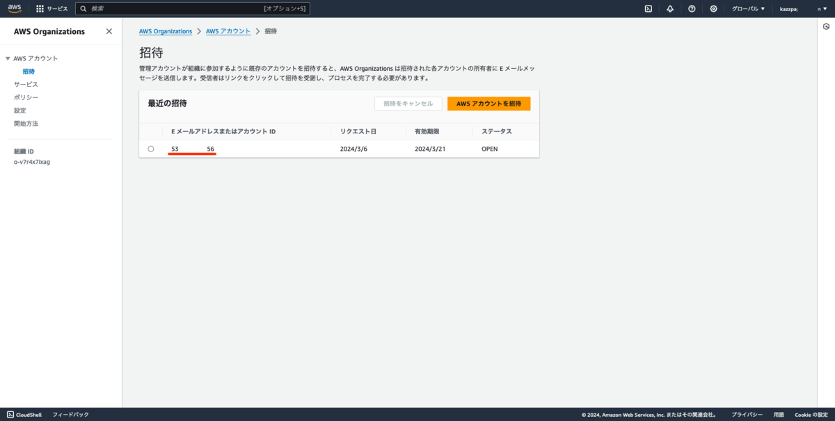Open the サービス grid menu
Screen dimensions: 835x421
click(x=52, y=8)
